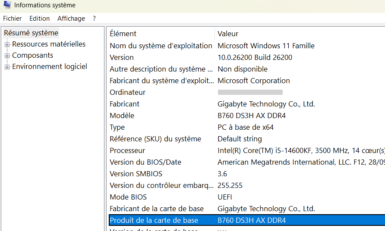Open the ? help menu

94,19
